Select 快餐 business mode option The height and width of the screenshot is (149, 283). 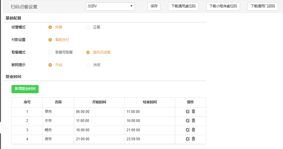pyautogui.click(x=50, y=27)
